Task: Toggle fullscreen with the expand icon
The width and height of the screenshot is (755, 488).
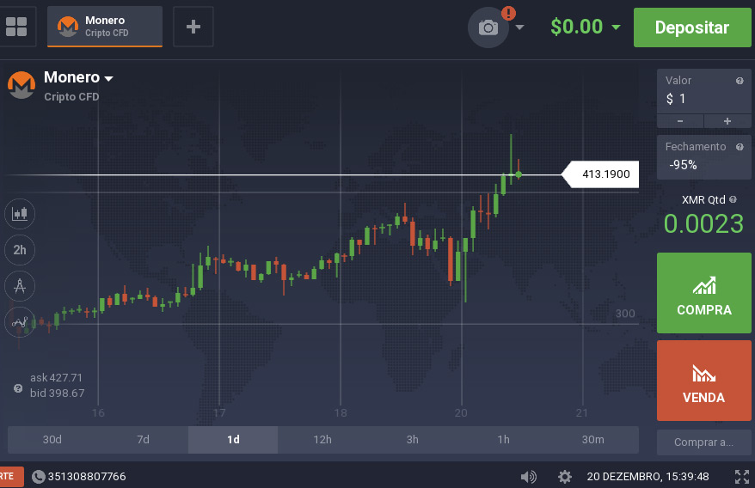Action: click(741, 477)
